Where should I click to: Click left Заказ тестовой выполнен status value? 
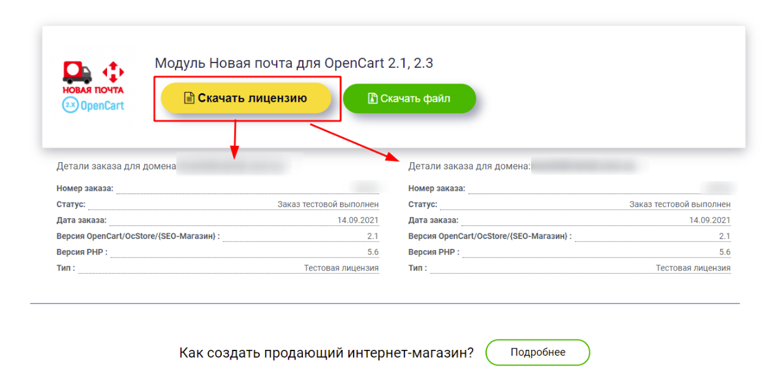pos(328,204)
